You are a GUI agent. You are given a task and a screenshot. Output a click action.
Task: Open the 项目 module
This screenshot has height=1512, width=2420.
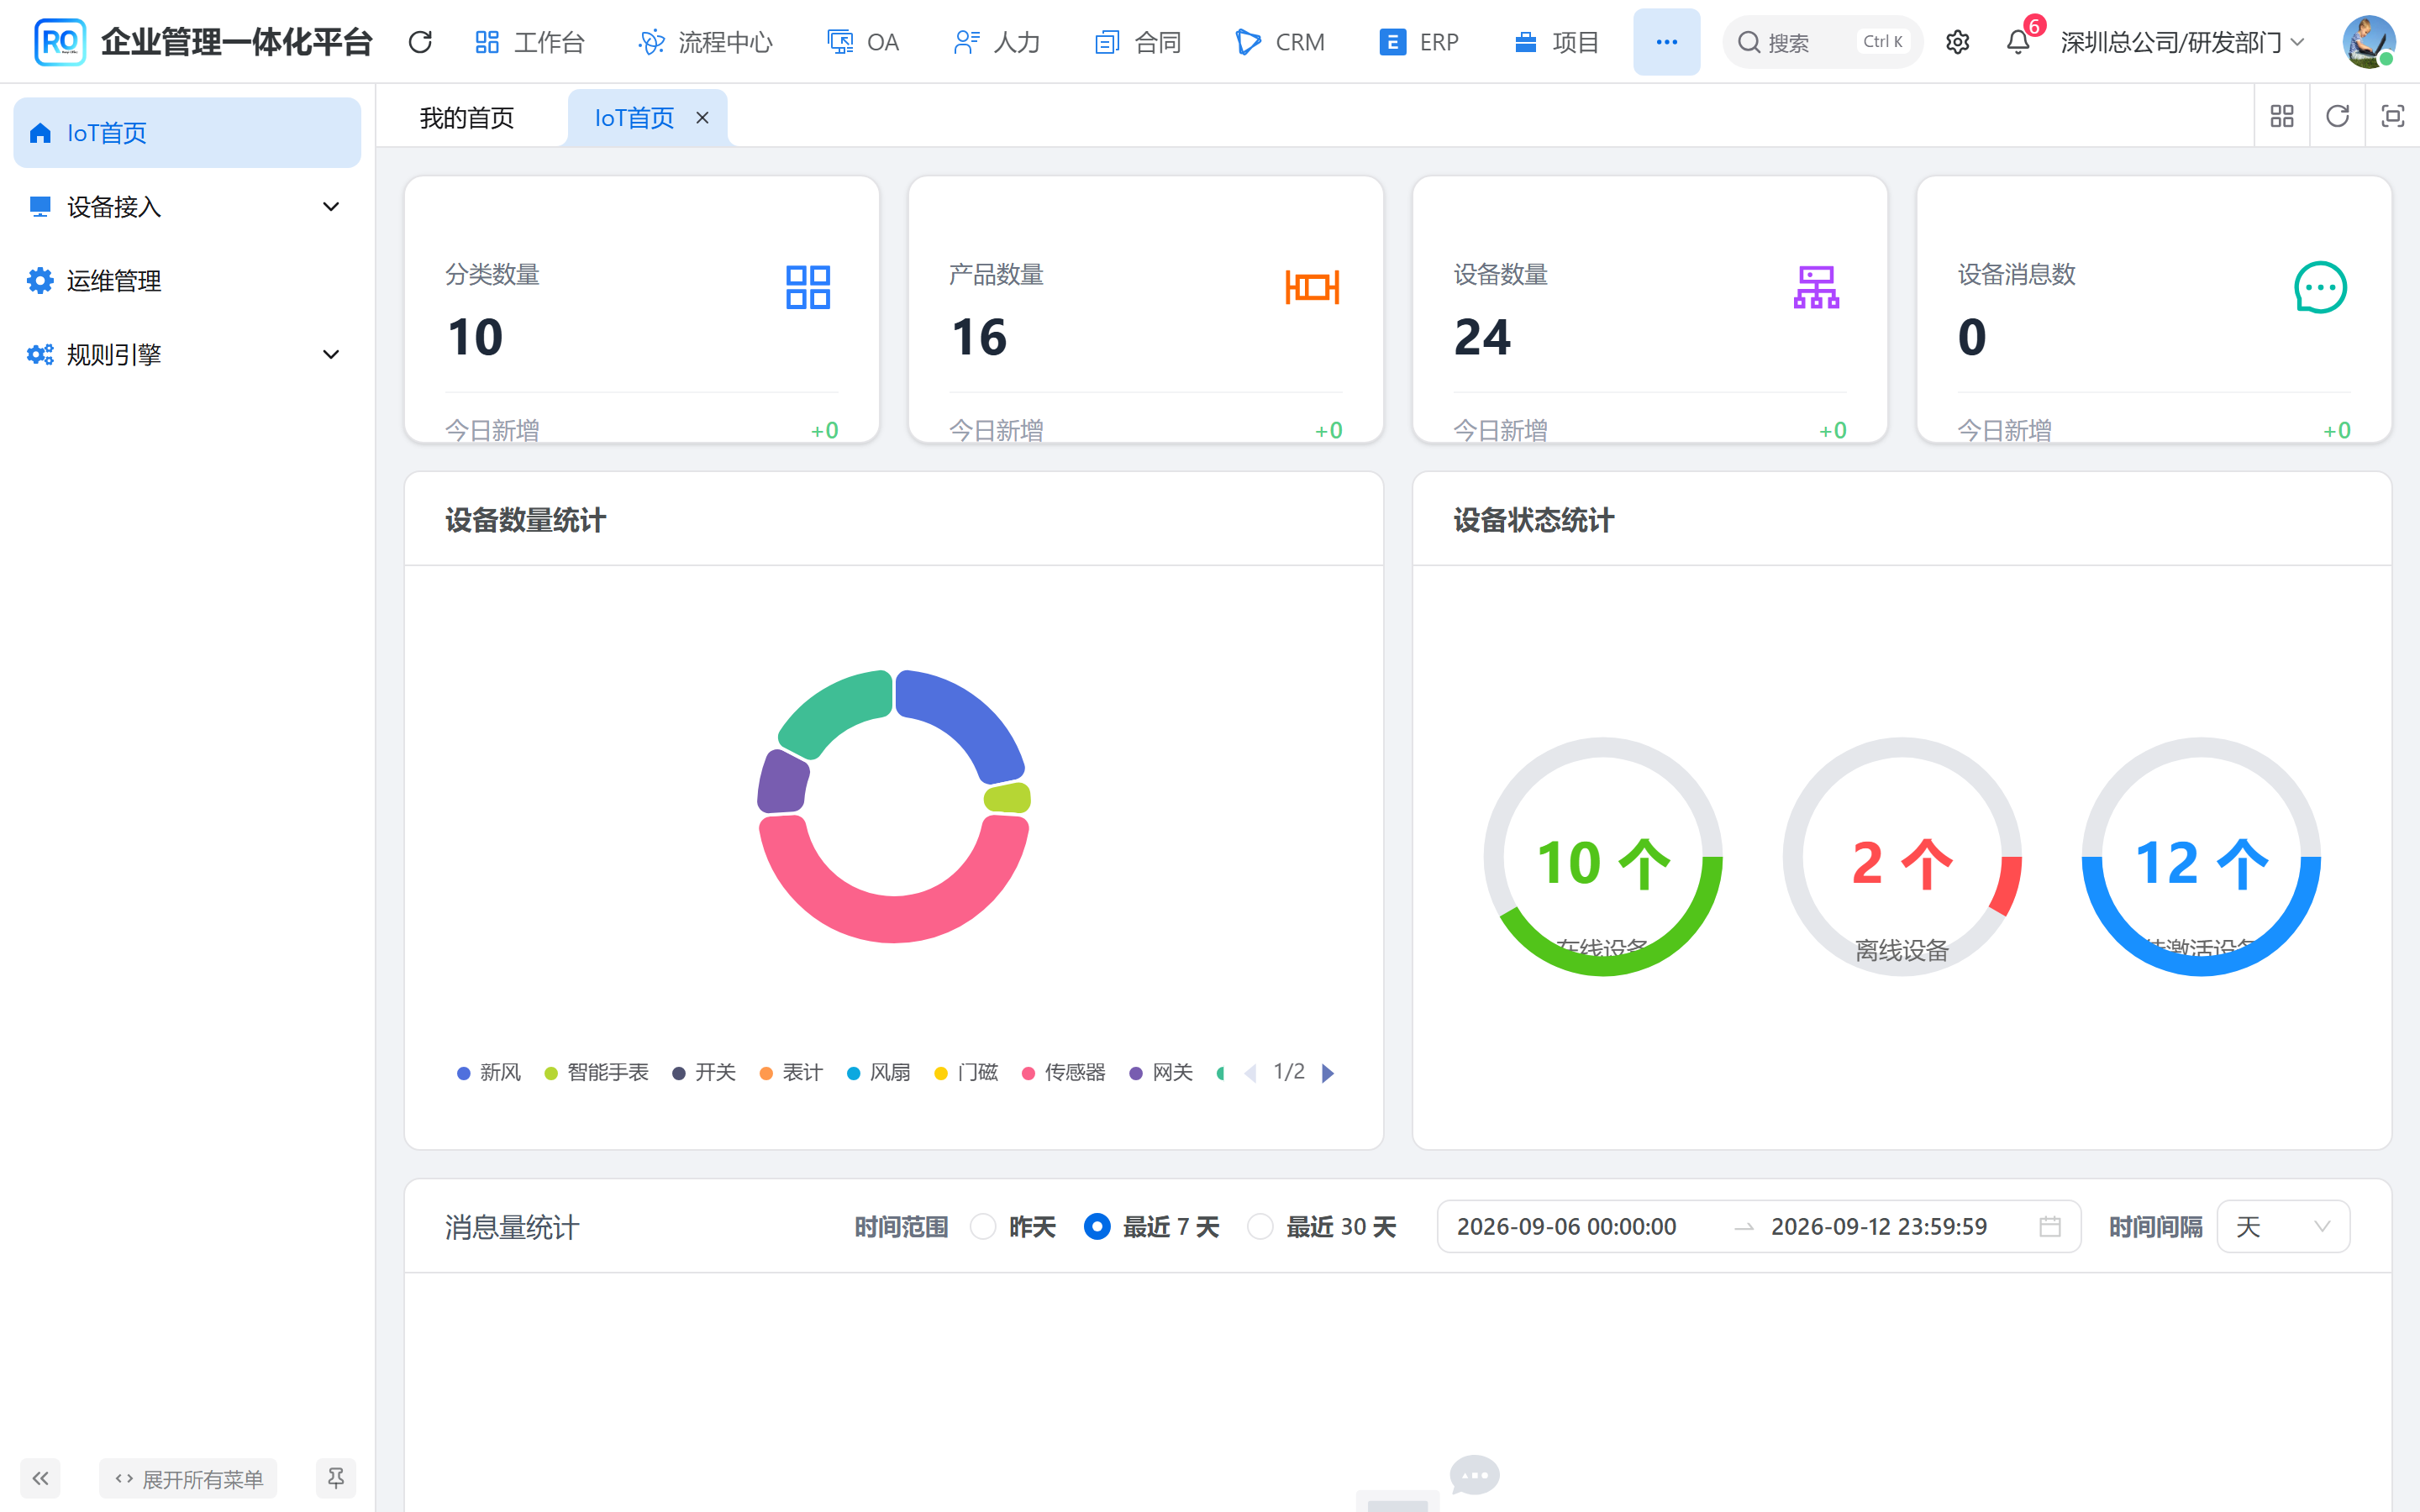click(x=1556, y=42)
